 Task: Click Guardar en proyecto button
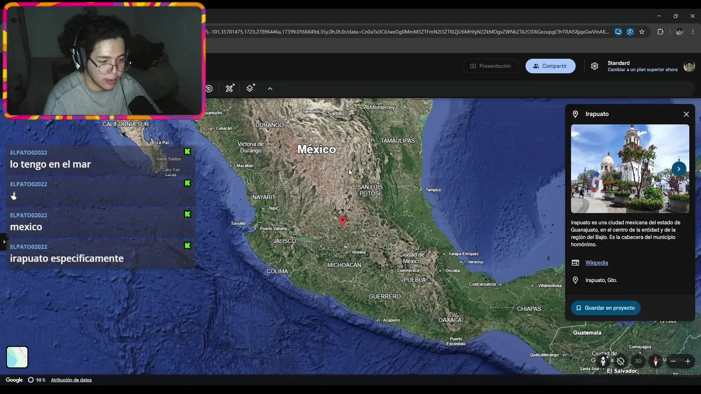[x=606, y=308]
